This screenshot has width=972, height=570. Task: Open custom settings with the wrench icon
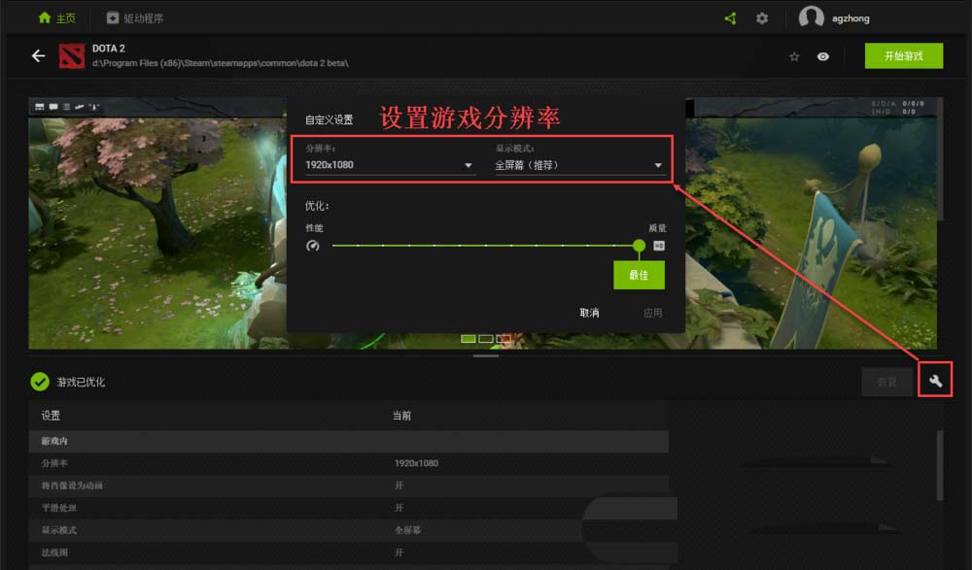(x=936, y=382)
